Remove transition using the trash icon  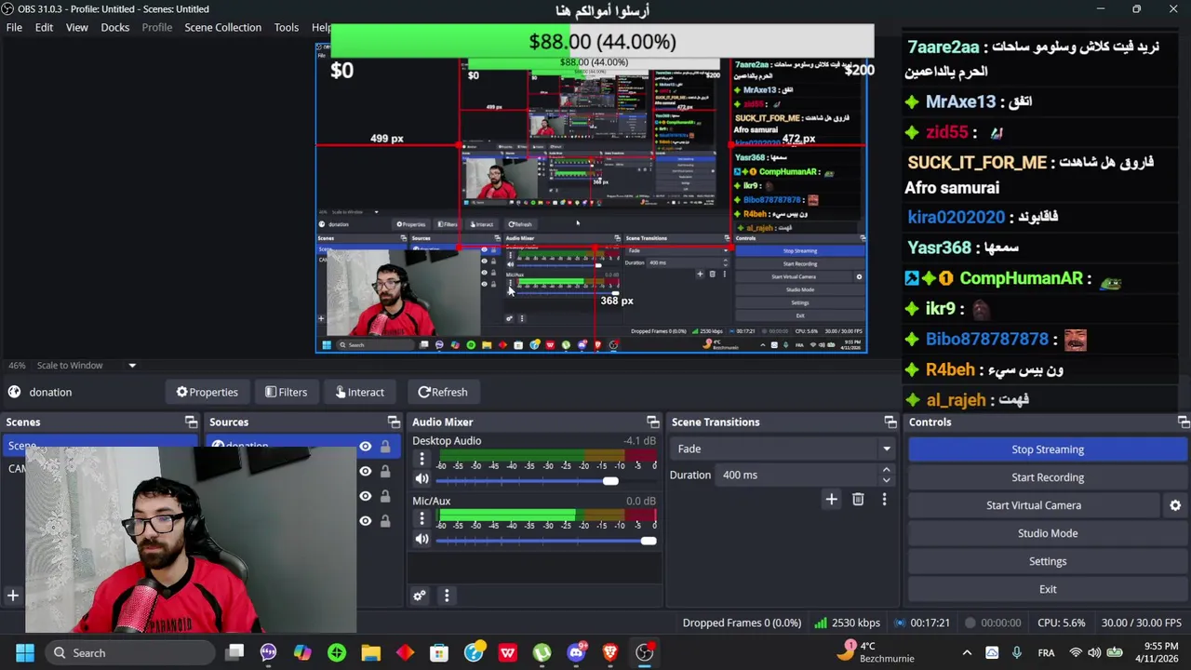(858, 500)
